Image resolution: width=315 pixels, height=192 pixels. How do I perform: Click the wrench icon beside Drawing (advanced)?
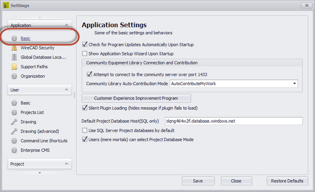[14, 131]
